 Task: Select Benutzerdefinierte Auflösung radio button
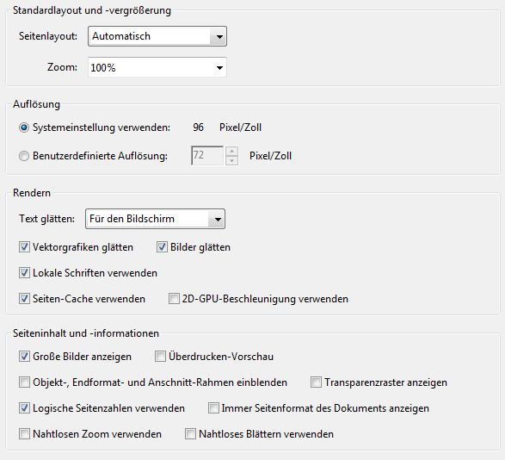24,156
